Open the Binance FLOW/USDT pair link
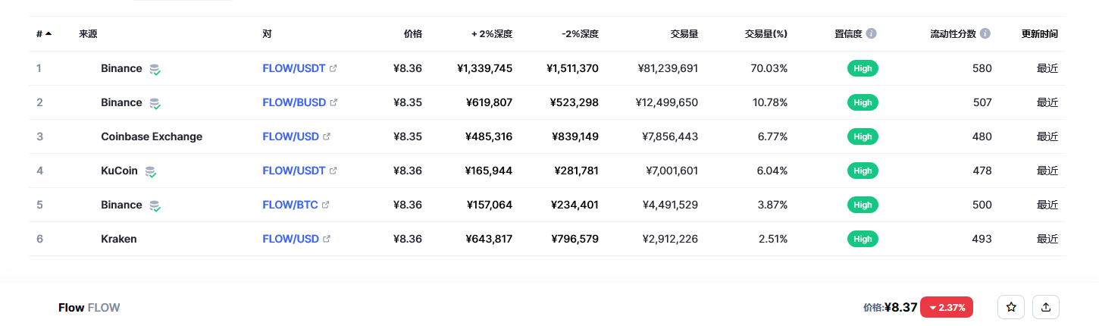1099x326 pixels. (294, 68)
